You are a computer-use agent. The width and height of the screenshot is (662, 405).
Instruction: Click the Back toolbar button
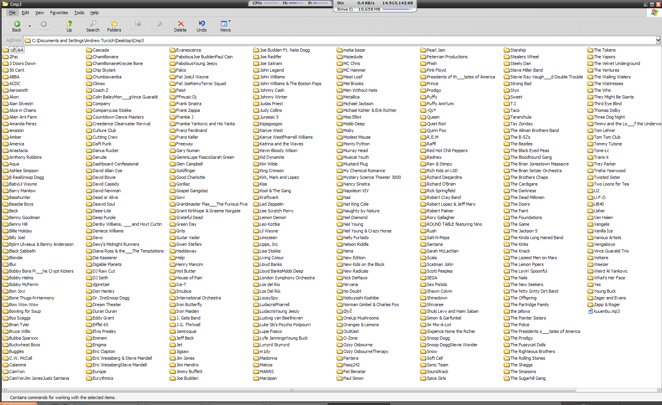point(17,26)
